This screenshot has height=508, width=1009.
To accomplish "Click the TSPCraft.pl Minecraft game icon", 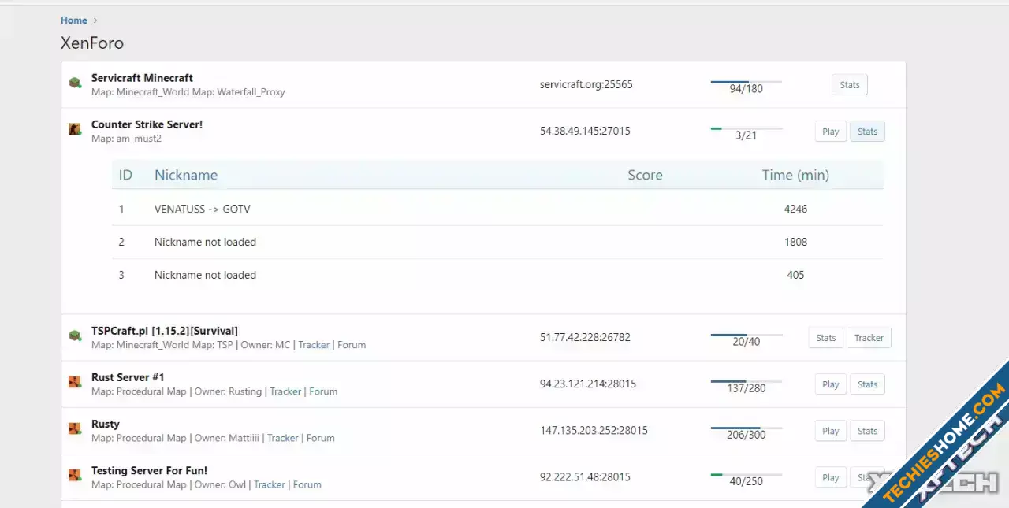I will point(75,336).
